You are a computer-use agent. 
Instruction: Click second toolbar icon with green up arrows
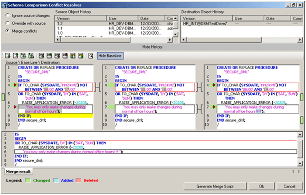click(15, 56)
